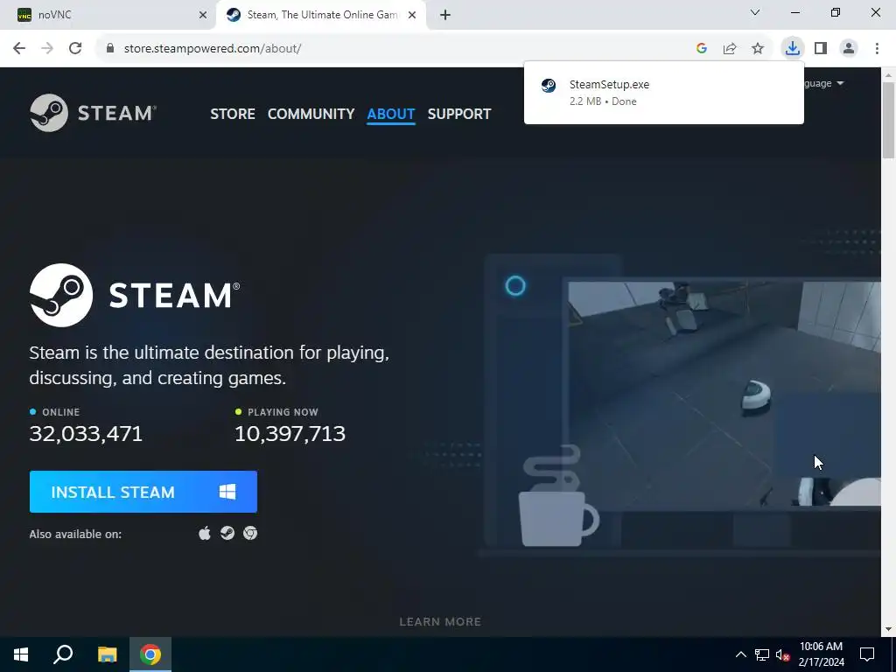The height and width of the screenshot is (672, 896).
Task: Click the page vertical scrollbar thumb
Action: coord(888,120)
